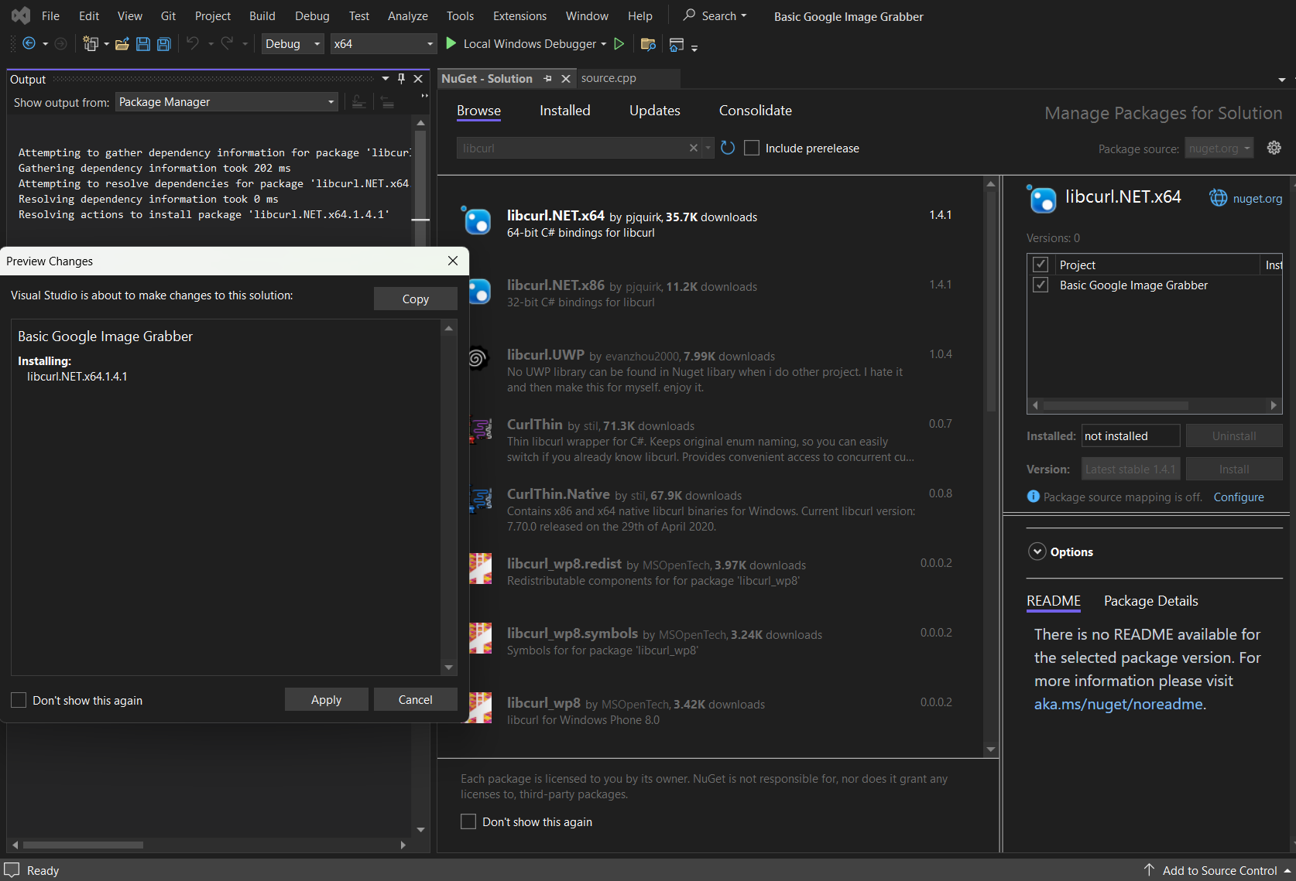Collapse the Options expander

(x=1037, y=551)
